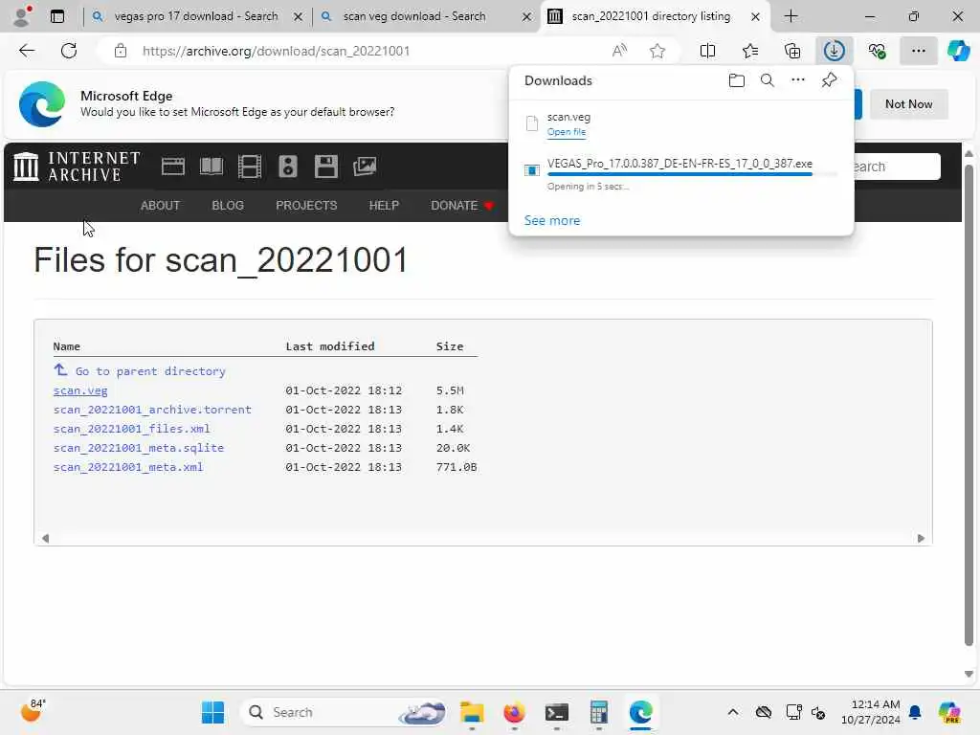Click the listing scroll right arrow

(921, 538)
